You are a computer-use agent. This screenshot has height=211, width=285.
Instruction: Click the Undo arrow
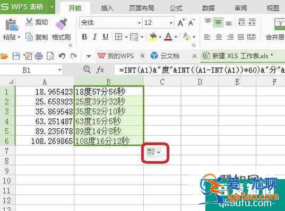(x=62, y=56)
